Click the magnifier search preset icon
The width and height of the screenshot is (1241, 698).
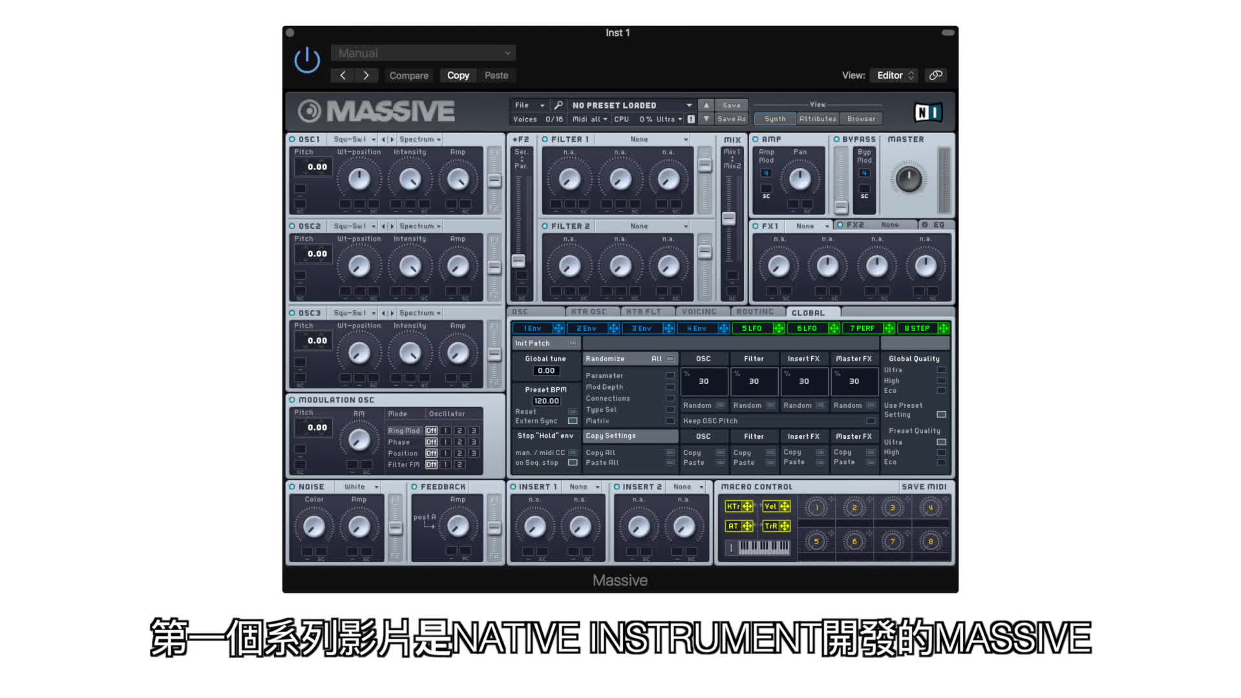558,105
